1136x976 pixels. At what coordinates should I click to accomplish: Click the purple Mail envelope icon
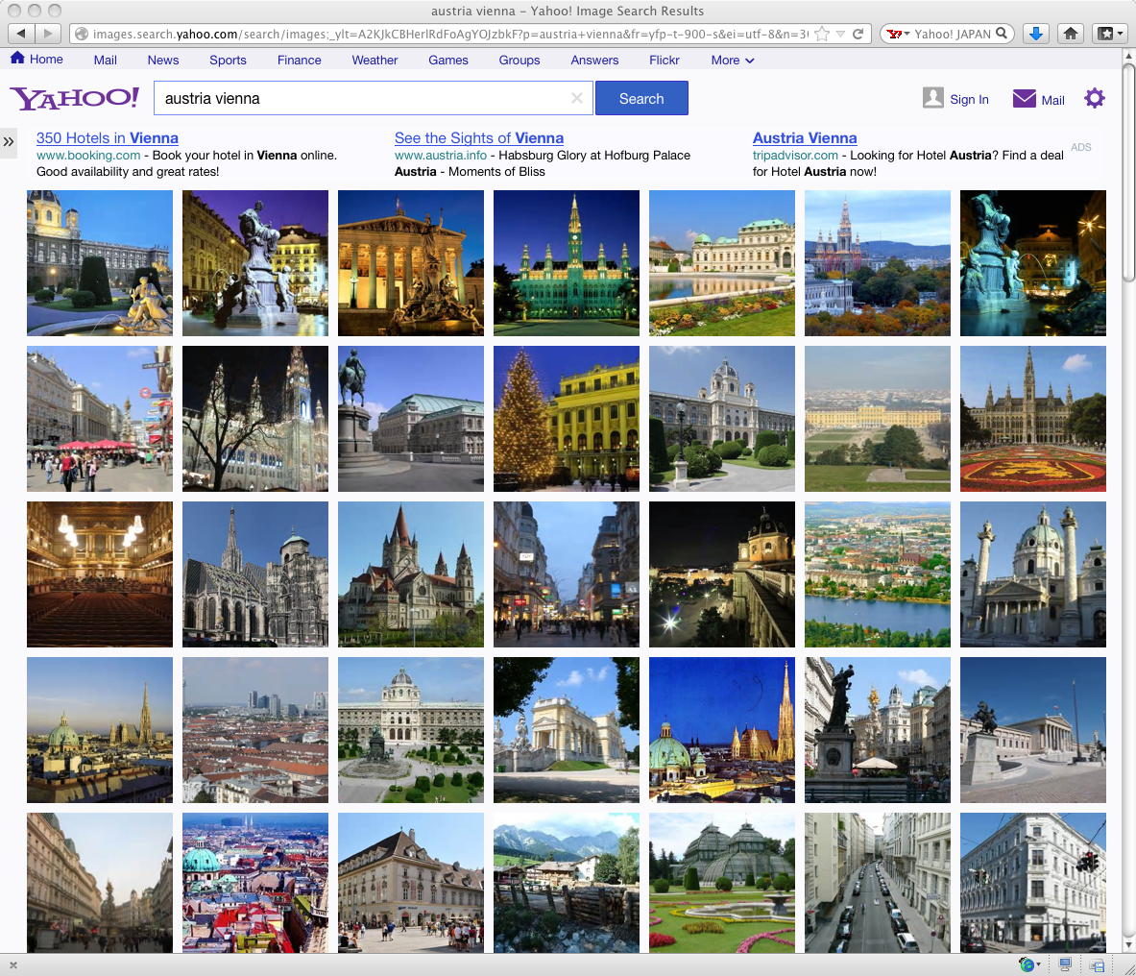[1024, 99]
